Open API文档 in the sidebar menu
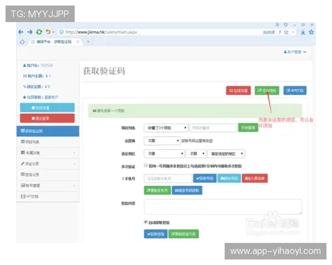This screenshot has width=332, height=265. tap(48, 197)
